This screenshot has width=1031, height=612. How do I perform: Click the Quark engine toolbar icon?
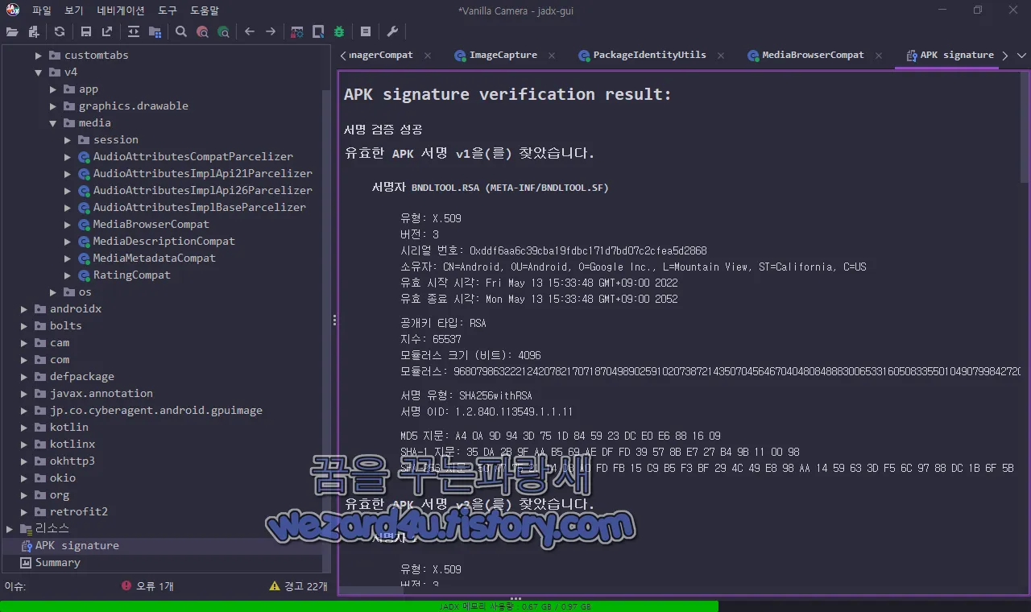point(318,32)
